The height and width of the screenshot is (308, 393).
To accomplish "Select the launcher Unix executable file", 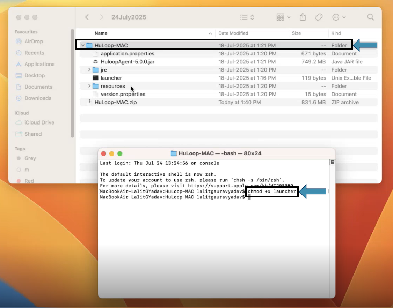I will [111, 78].
